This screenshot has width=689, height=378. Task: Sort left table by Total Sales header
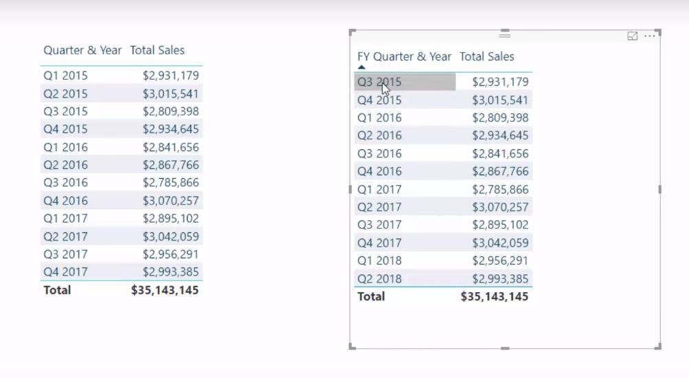pyautogui.click(x=157, y=50)
